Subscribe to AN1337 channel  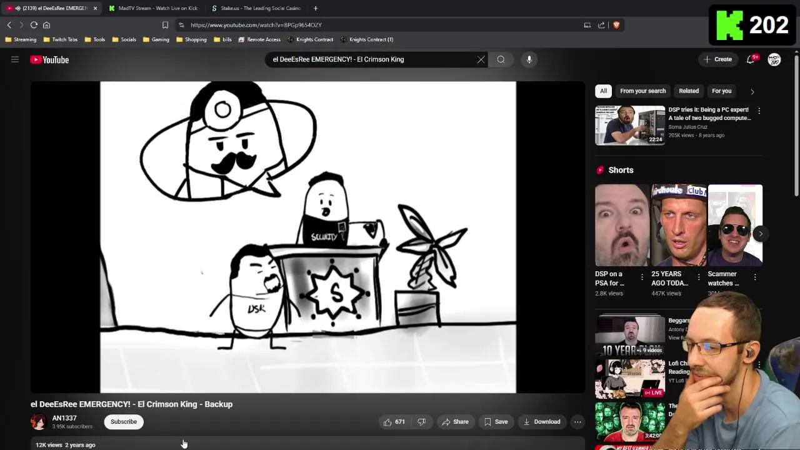click(124, 422)
